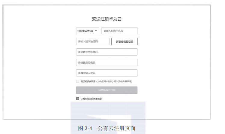Check the 我已阅读并同意 agreement checkbox
The image size is (225, 134).
pos(78,81)
